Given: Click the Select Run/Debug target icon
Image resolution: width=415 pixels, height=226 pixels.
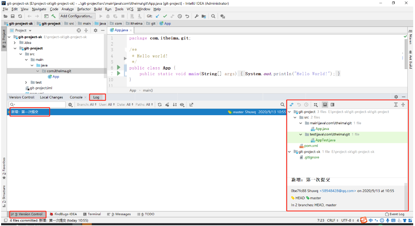Looking at the screenshot, I should click(x=46, y=16).
